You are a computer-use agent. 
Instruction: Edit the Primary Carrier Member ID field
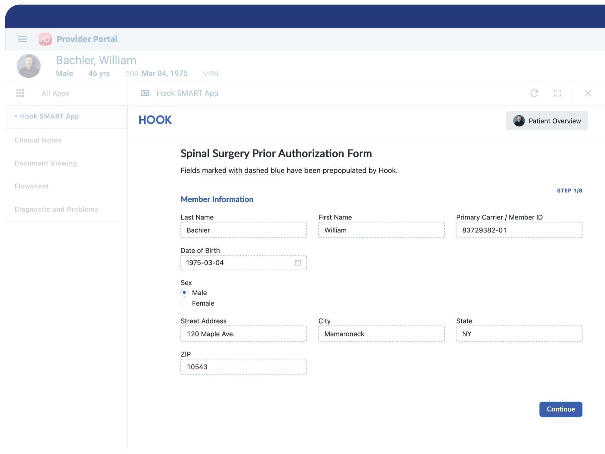(x=519, y=230)
